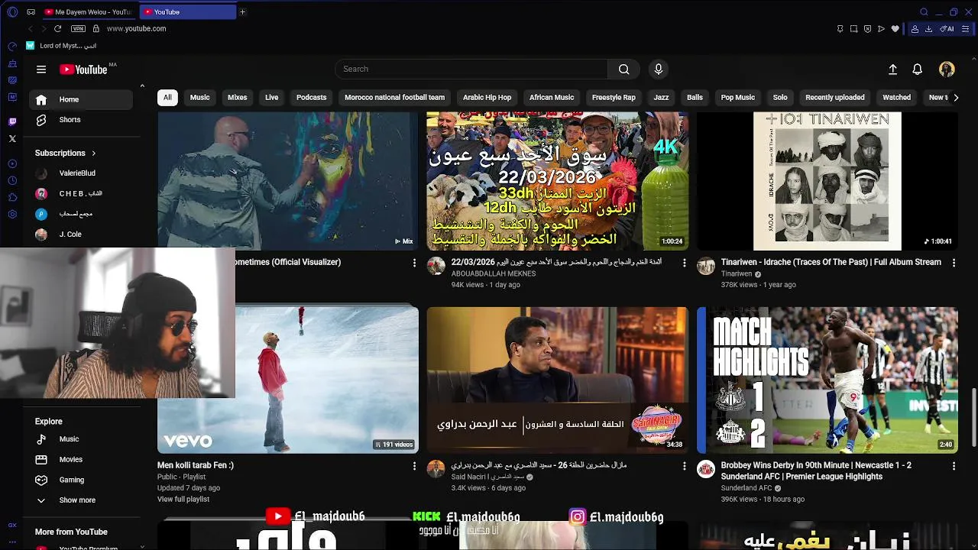
Task: Open Sunderland AFC channel name
Action: [x=746, y=488]
